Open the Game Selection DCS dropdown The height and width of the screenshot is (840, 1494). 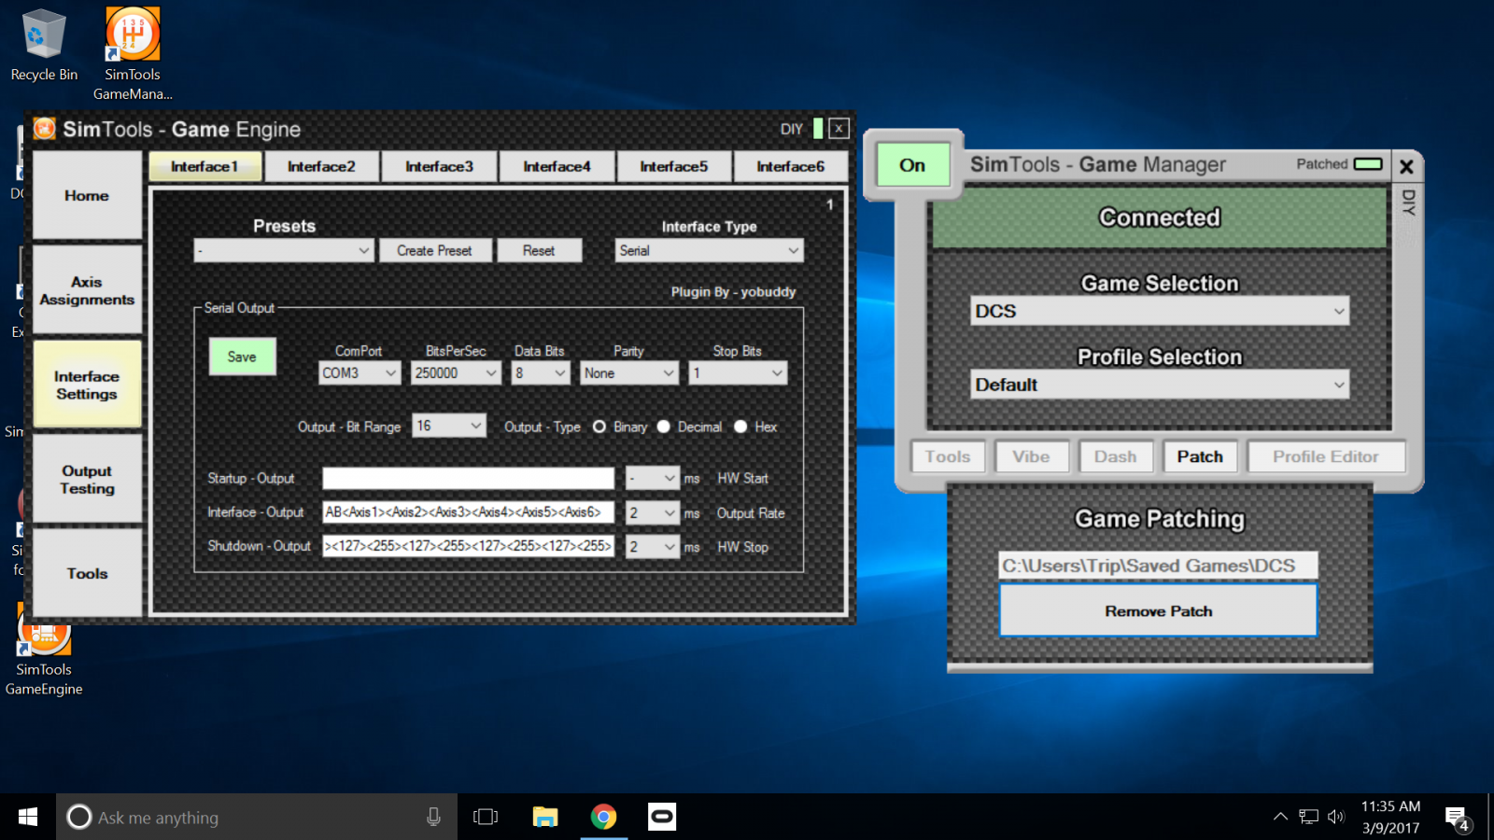[1160, 311]
